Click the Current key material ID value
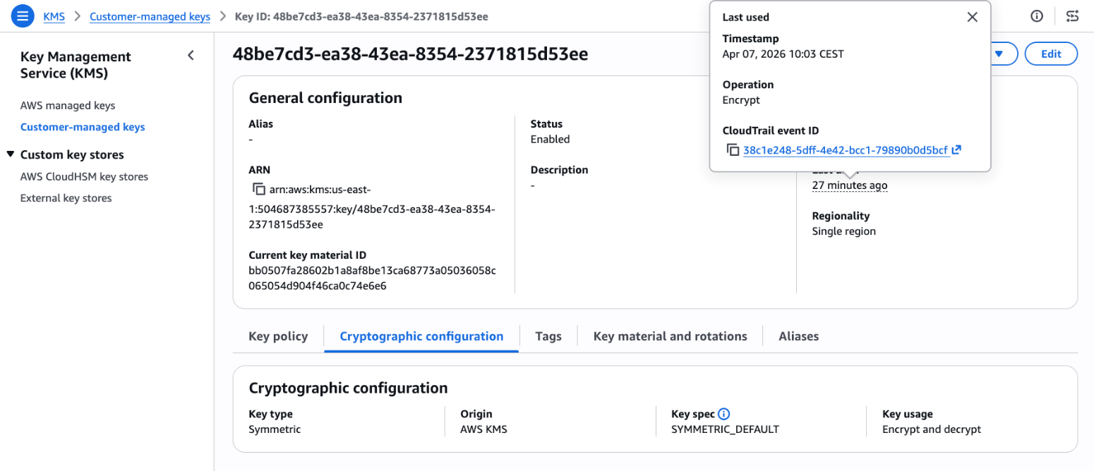 373,278
